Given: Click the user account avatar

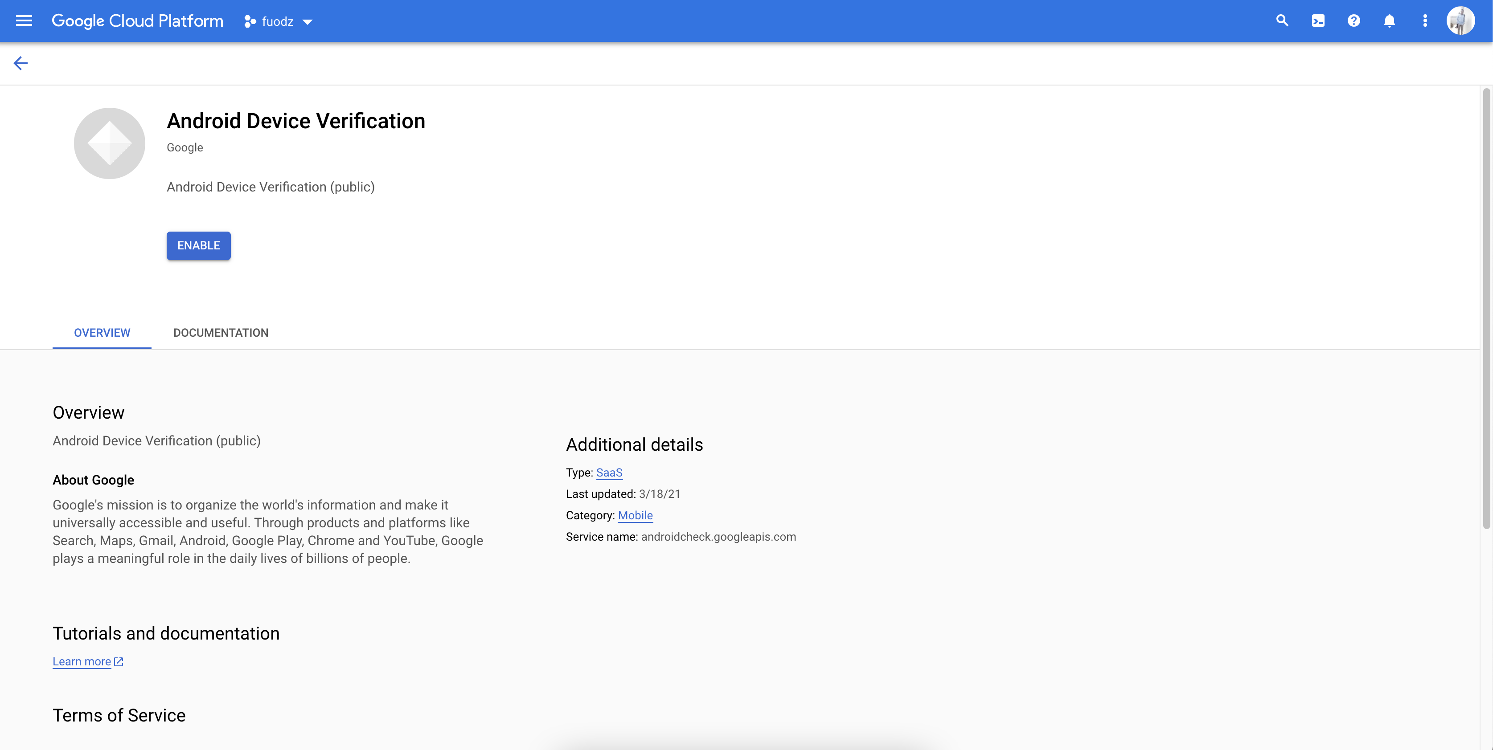Looking at the screenshot, I should point(1460,21).
